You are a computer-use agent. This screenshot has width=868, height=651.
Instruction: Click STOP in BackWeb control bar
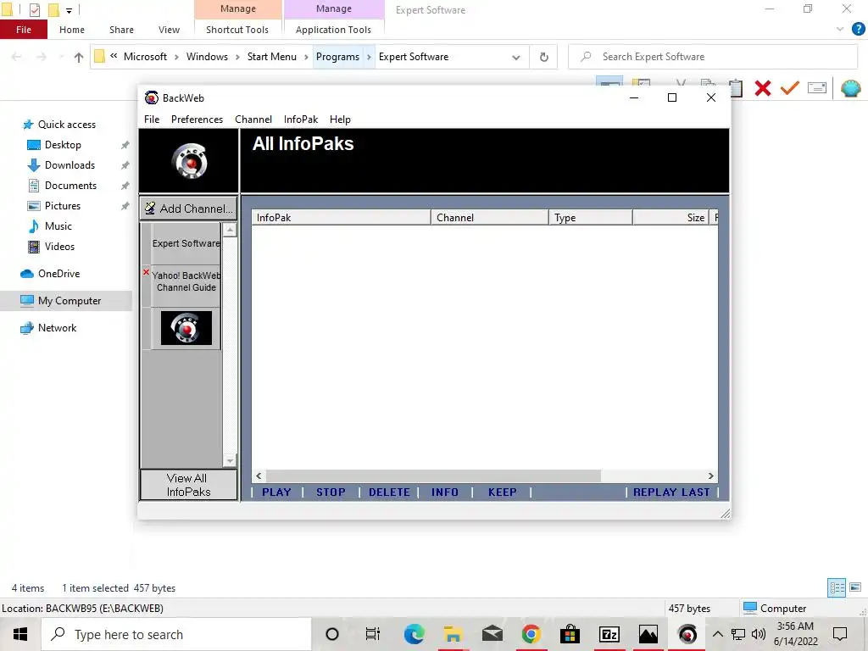pos(331,492)
